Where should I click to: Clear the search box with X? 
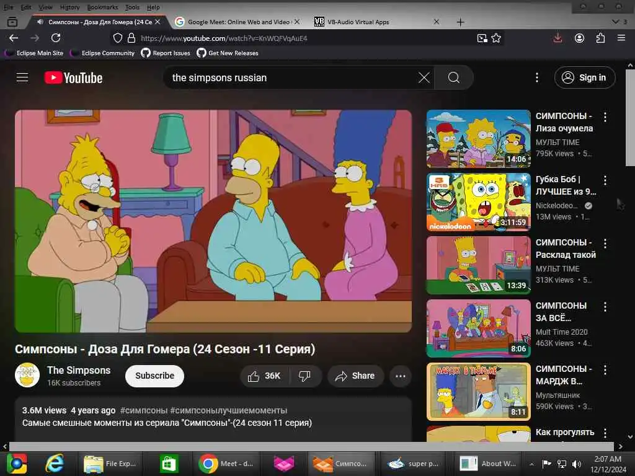(424, 77)
